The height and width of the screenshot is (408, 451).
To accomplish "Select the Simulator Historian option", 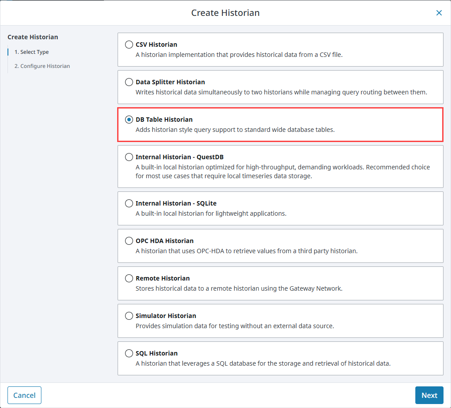I will (x=129, y=315).
